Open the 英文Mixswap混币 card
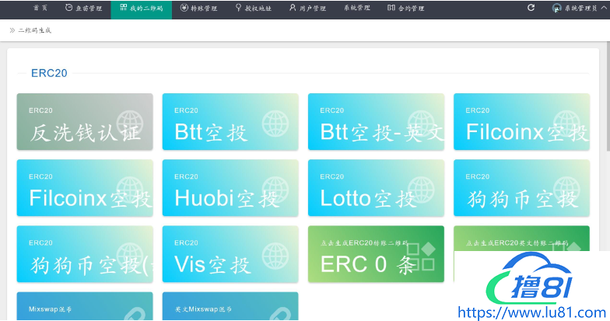 point(230,306)
